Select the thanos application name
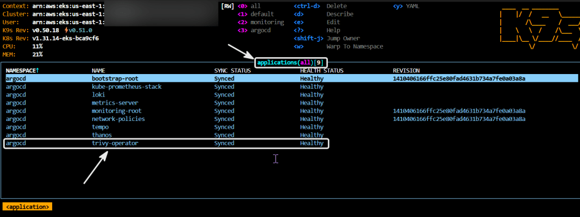 102,135
